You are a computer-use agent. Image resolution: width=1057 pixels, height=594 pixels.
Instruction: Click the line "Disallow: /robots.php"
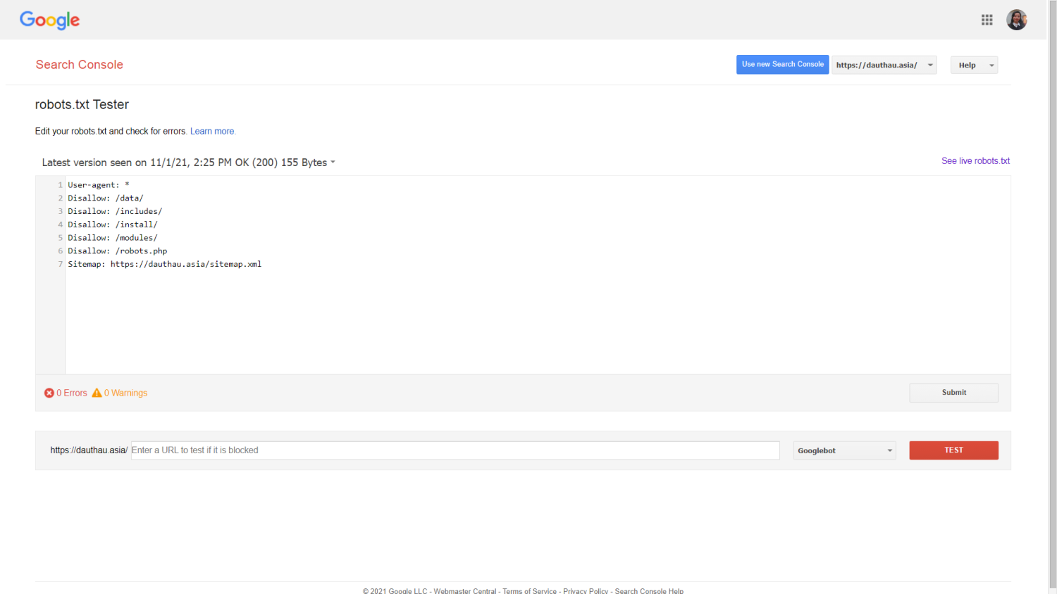tap(118, 251)
